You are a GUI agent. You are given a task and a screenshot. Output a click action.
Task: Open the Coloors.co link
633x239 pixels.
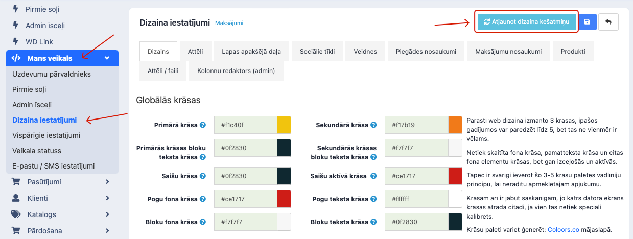tap(563, 230)
